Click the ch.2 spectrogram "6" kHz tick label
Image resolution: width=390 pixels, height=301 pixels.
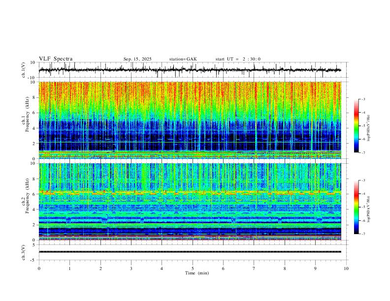[x=34, y=194]
